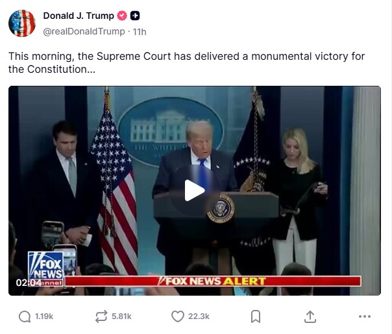392x334 pixels.
Task: Like the post with heart icon
Action: [177, 316]
